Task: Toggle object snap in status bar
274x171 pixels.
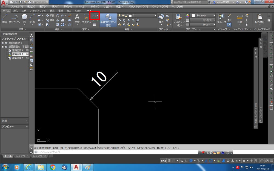Action: pos(211,161)
